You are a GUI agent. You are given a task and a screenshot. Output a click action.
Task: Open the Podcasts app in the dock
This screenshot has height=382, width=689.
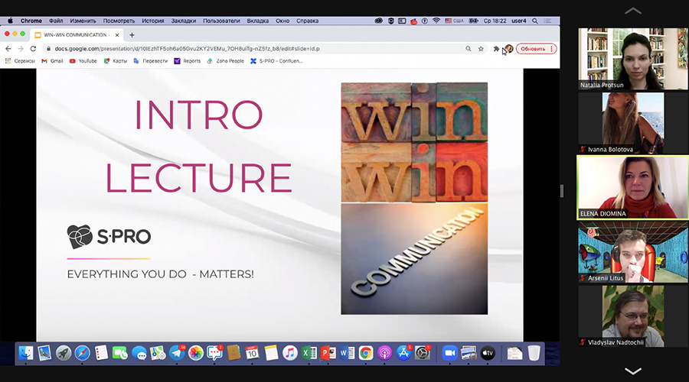click(x=384, y=353)
